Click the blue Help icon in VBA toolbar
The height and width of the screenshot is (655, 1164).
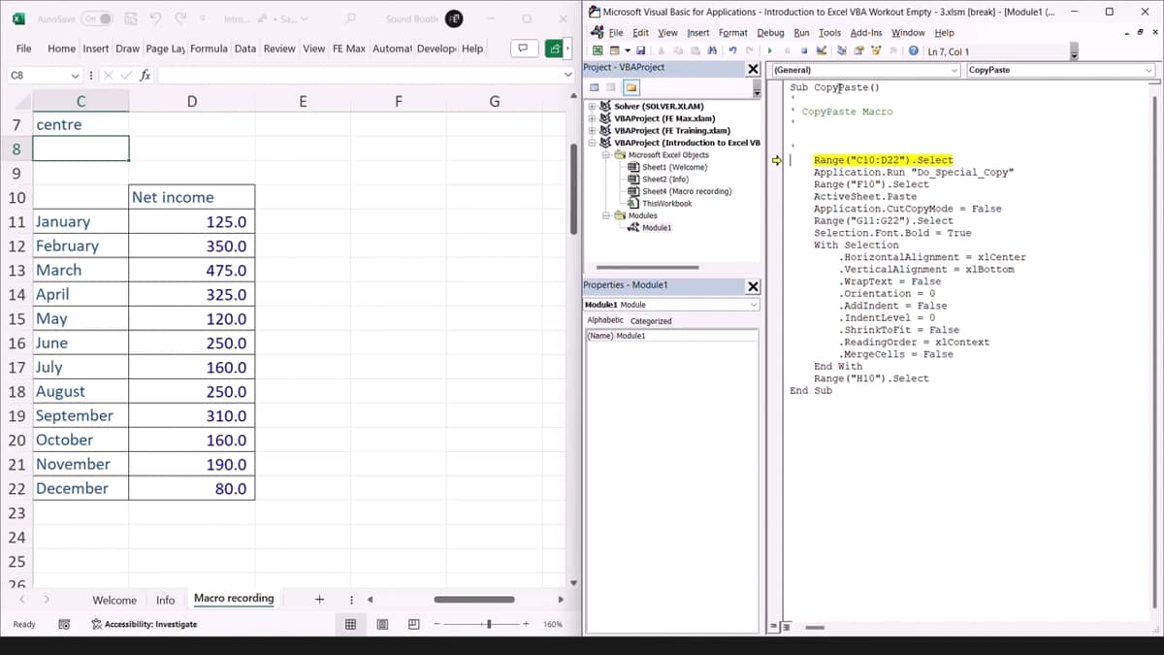coord(914,51)
